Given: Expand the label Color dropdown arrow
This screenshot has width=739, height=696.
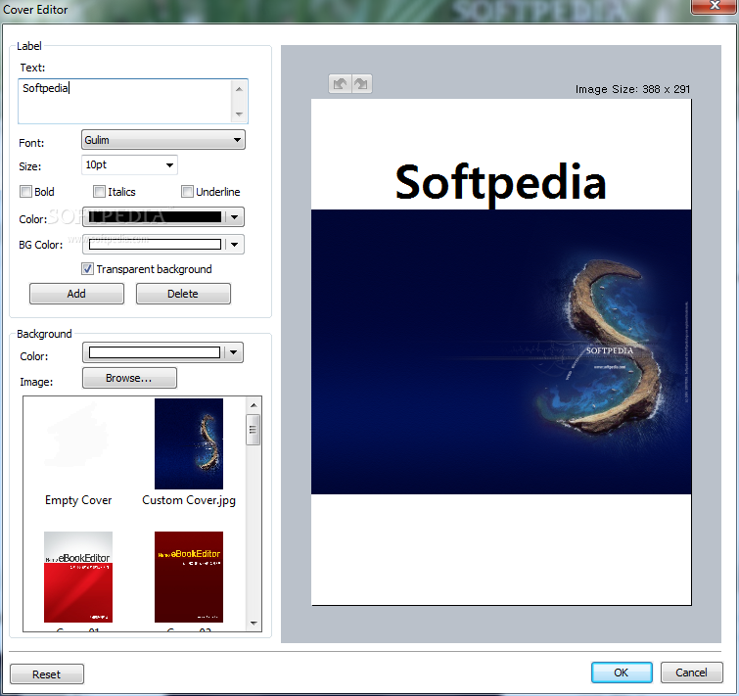Looking at the screenshot, I should click(234, 217).
